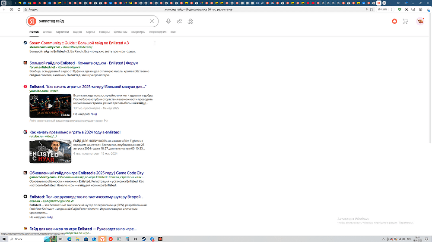Open 'Гайд для новичков по игре Enlisted' link
Image resolution: width=432 pixels, height=242 pixels.
point(83,229)
